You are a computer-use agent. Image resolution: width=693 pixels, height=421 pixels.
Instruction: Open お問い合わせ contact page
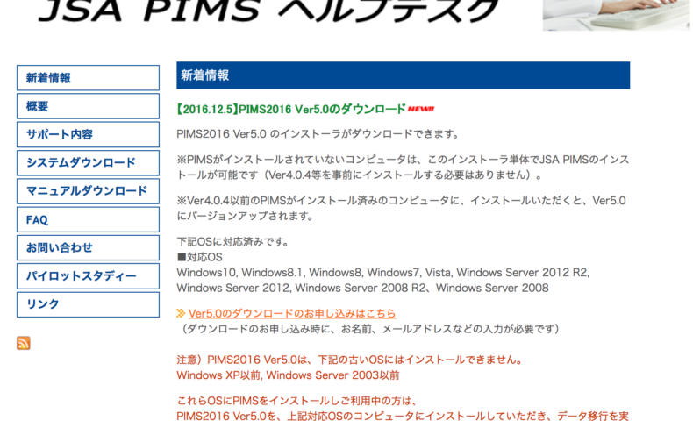88,247
